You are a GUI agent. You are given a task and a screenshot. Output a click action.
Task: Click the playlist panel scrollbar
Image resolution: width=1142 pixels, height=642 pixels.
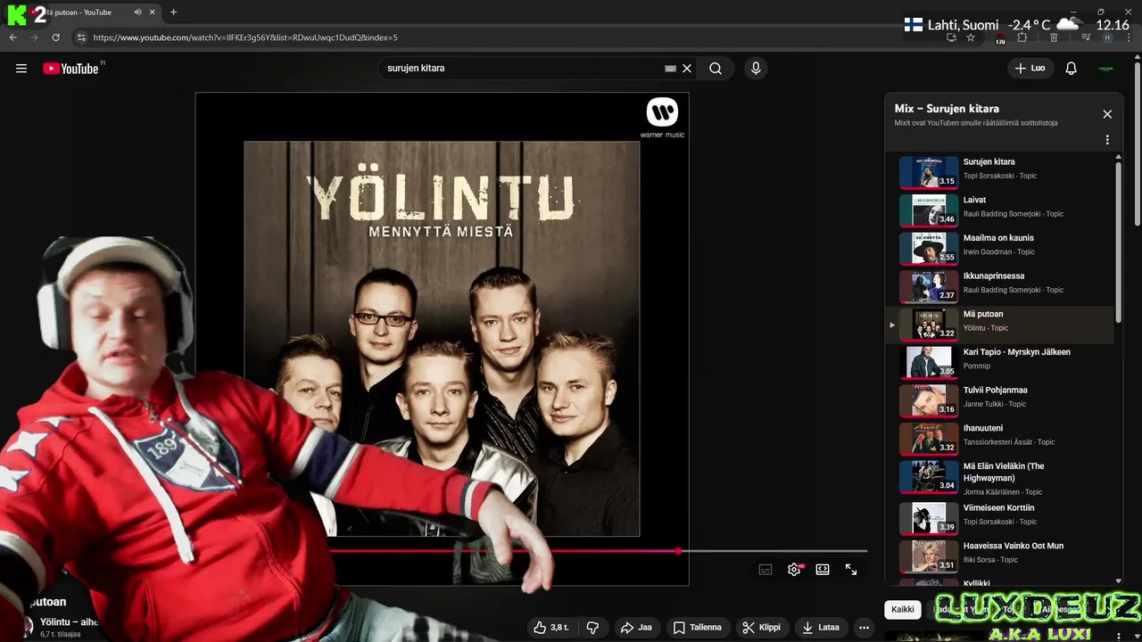click(1119, 241)
